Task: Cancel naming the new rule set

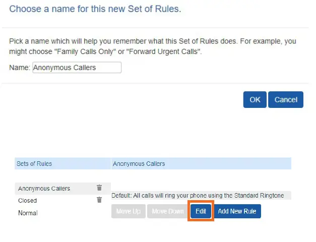Action: point(285,100)
